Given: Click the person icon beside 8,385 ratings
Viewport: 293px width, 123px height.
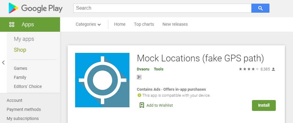Looking at the screenshot, I should (x=273, y=69).
